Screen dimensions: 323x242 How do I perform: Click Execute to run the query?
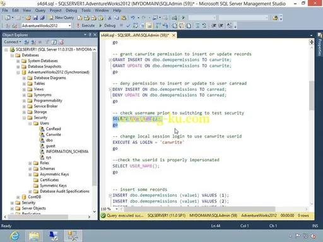86,26
